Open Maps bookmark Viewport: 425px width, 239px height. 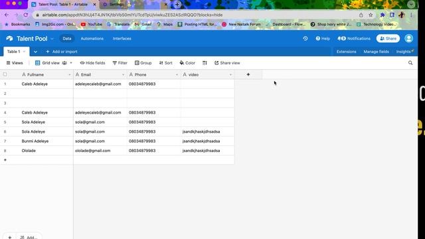pyautogui.click(x=165, y=24)
